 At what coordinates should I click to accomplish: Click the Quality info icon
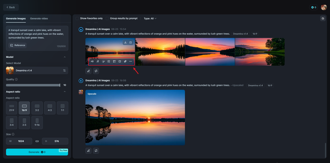pos(16,80)
